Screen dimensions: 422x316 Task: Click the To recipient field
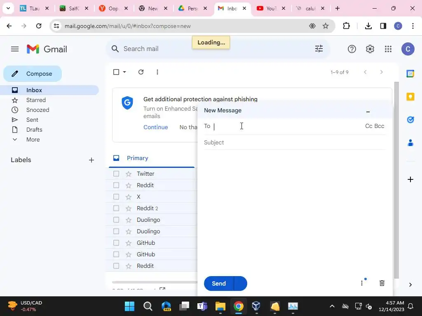tap(288, 126)
